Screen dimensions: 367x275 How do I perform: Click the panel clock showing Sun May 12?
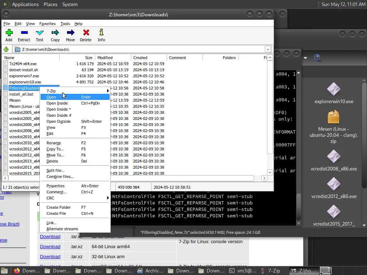[x=343, y=4]
